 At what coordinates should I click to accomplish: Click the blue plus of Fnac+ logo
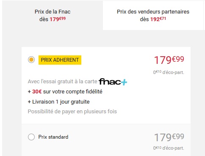point(124,82)
